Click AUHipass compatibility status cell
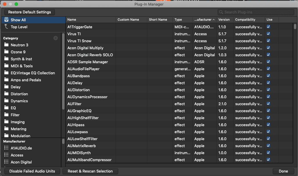298x176 pixels. [249, 125]
